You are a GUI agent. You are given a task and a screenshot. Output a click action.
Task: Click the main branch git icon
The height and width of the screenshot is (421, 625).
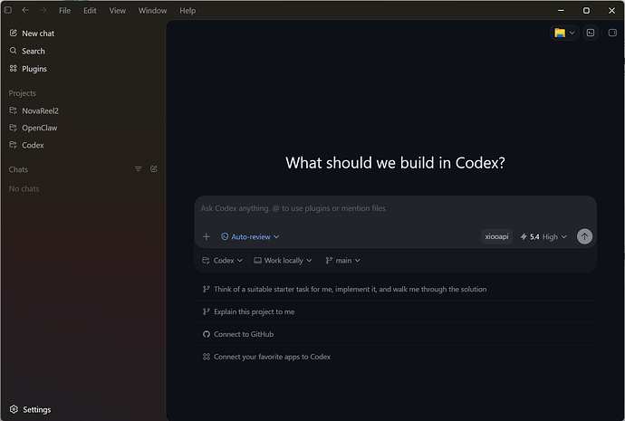point(329,261)
